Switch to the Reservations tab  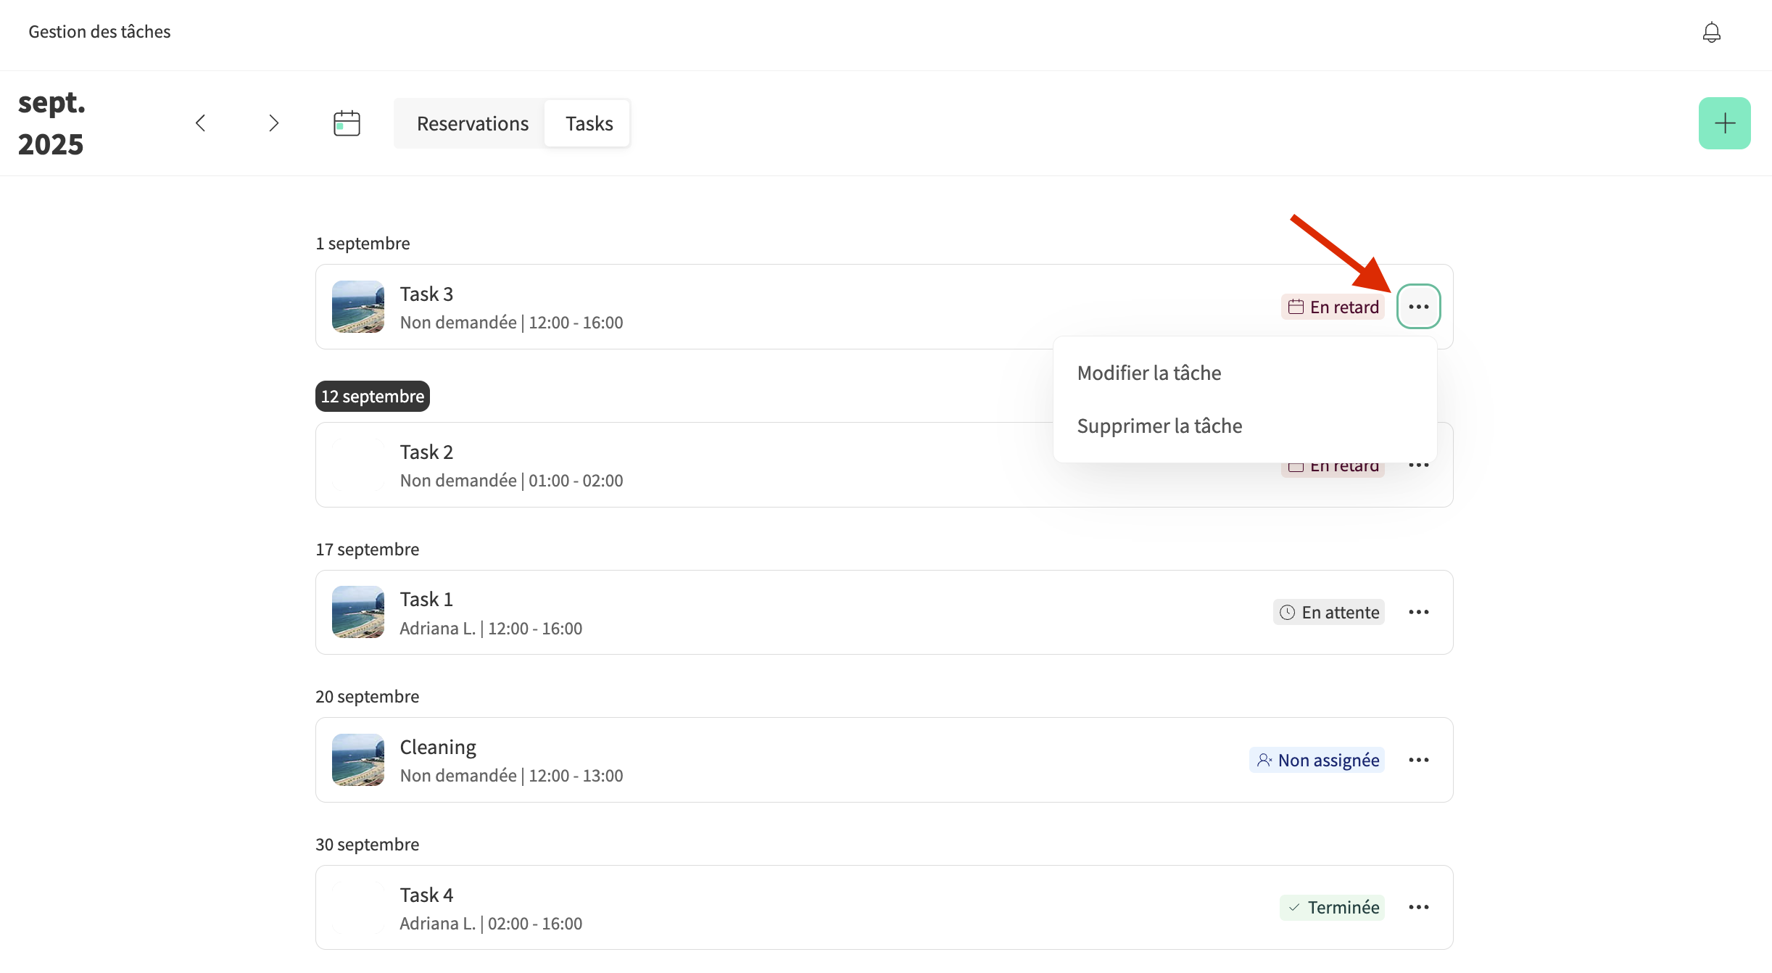coord(472,124)
